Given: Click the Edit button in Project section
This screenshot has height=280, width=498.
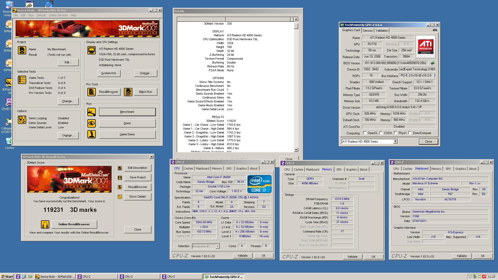Looking at the screenshot, I should point(68,62).
